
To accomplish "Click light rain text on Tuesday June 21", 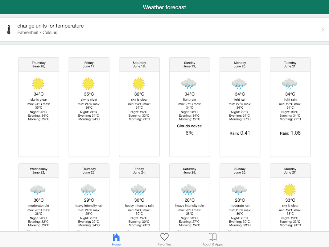I will click(x=290, y=99).
